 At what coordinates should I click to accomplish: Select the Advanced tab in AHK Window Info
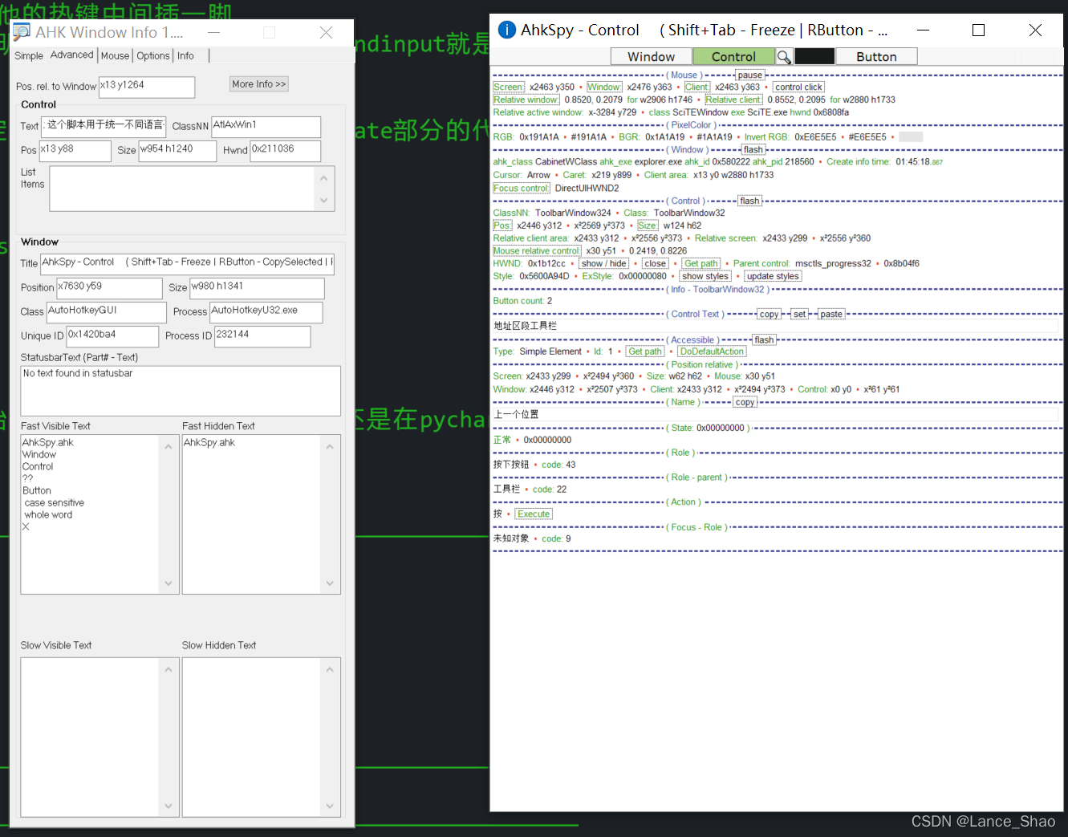tap(71, 55)
